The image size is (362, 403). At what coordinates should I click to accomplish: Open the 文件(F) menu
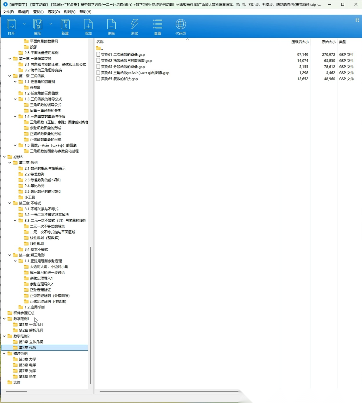8,12
